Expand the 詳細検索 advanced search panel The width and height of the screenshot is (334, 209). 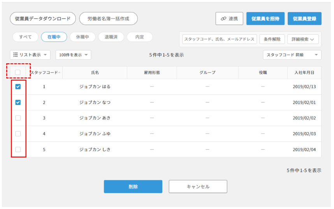(303, 39)
